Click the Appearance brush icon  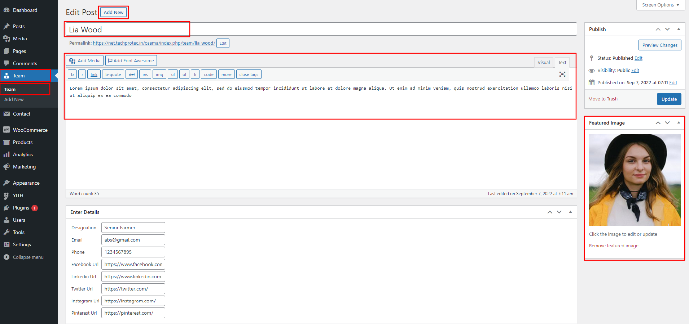click(6, 183)
